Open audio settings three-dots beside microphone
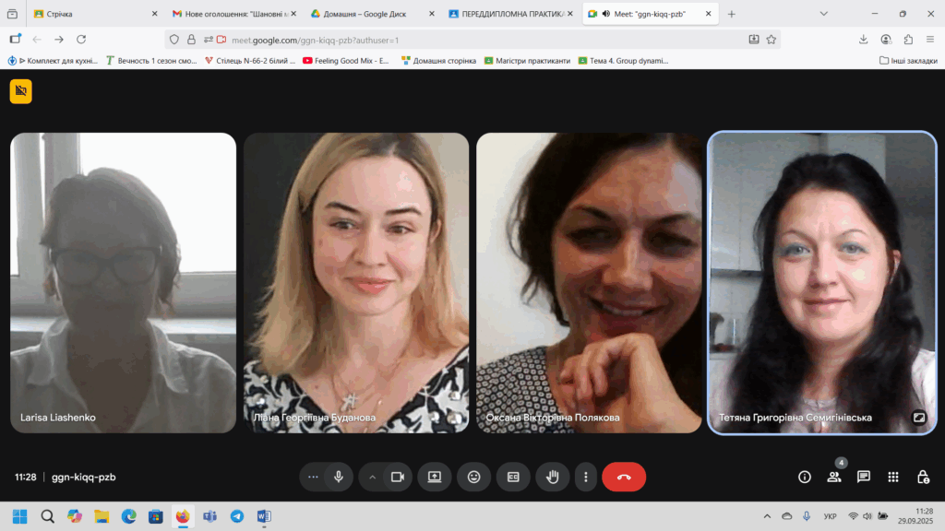The height and width of the screenshot is (531, 945). [314, 477]
